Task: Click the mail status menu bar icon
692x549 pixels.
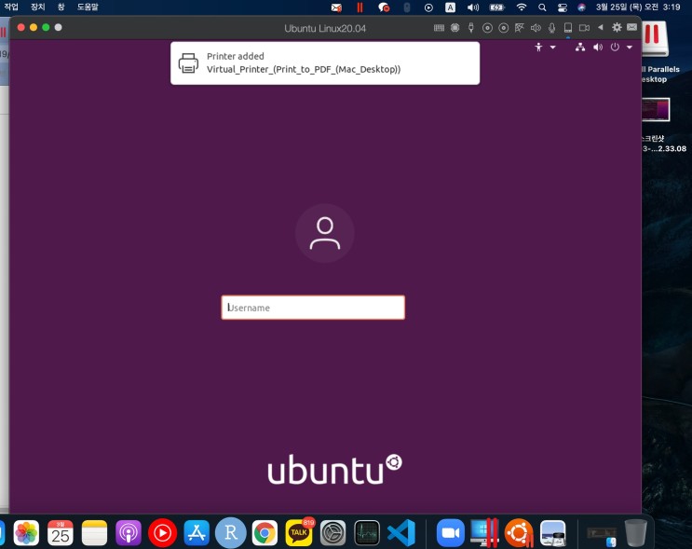Action: pyautogui.click(x=336, y=7)
